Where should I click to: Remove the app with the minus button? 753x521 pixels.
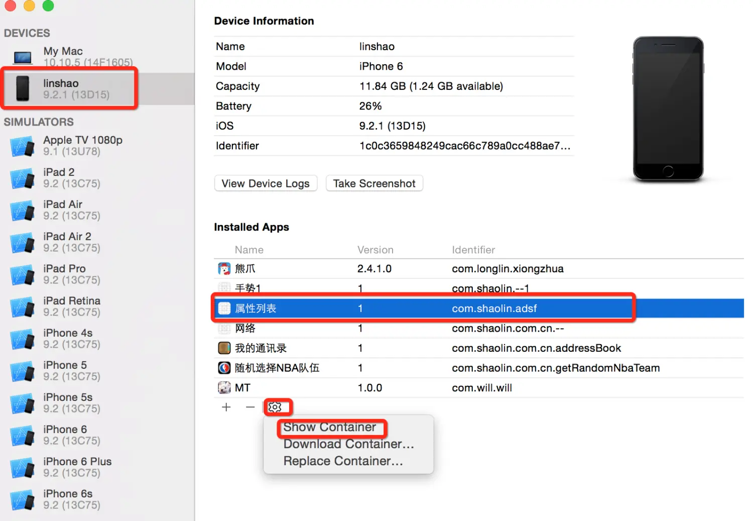[250, 407]
